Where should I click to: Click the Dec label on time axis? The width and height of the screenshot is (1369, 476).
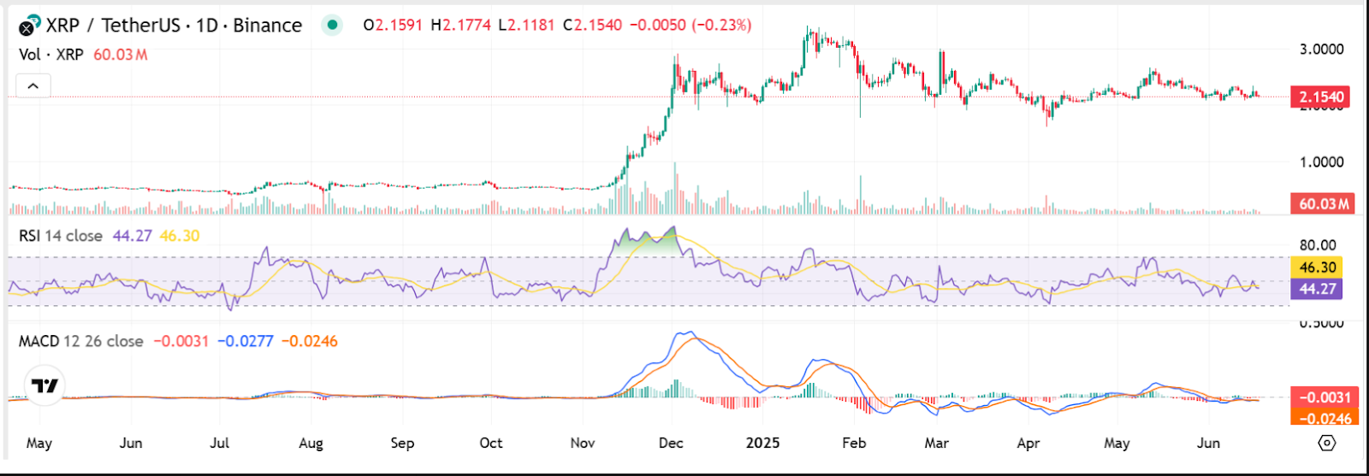click(x=671, y=443)
